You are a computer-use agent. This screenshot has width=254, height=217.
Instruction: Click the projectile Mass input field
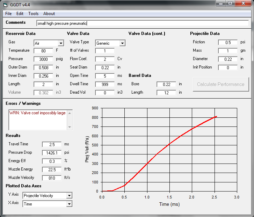[x=227, y=51]
